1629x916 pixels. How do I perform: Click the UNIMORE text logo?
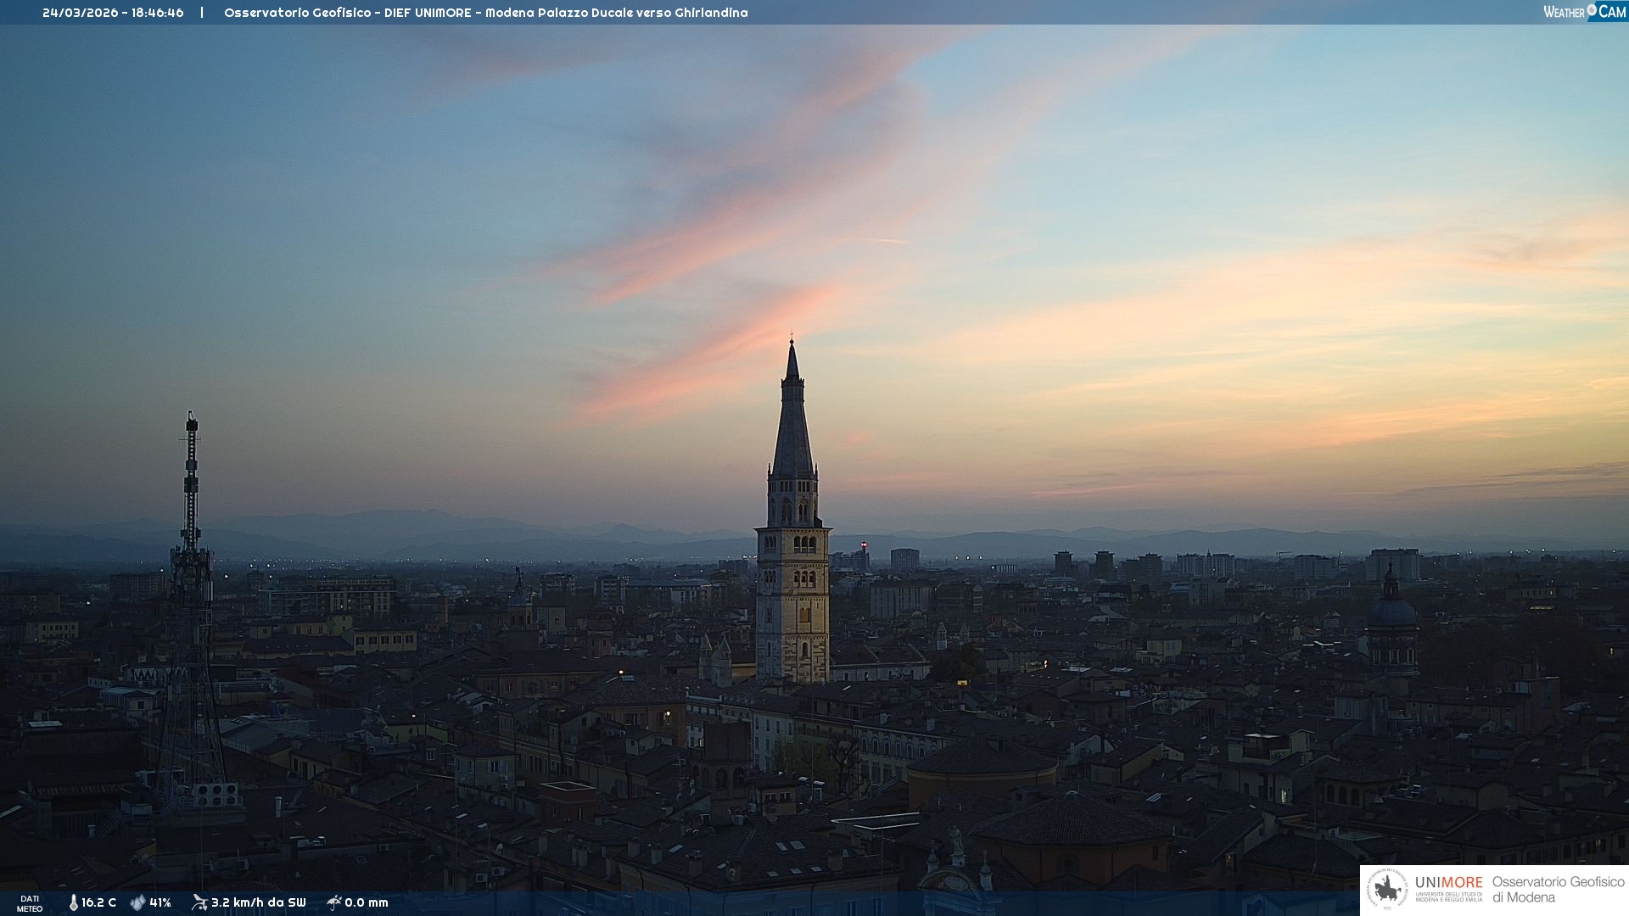point(1448,882)
